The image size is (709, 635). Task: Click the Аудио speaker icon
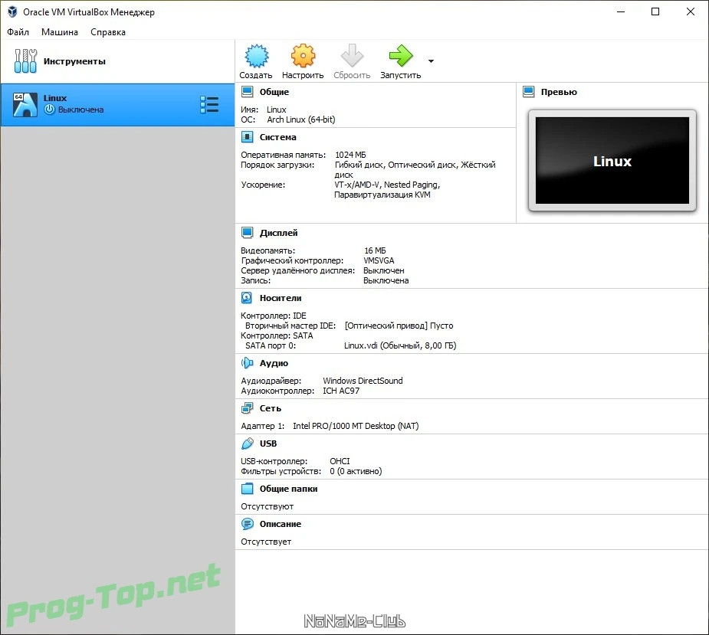pos(247,363)
